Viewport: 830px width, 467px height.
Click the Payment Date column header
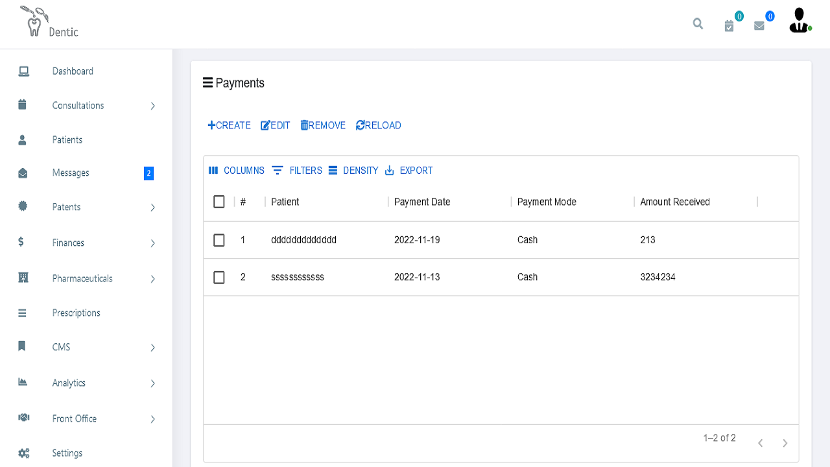coord(422,202)
